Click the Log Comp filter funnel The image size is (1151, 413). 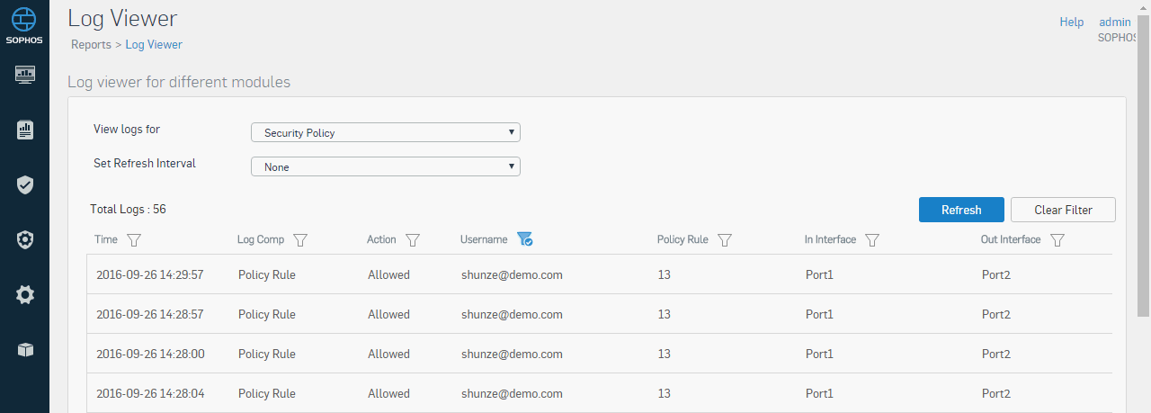pyautogui.click(x=301, y=240)
